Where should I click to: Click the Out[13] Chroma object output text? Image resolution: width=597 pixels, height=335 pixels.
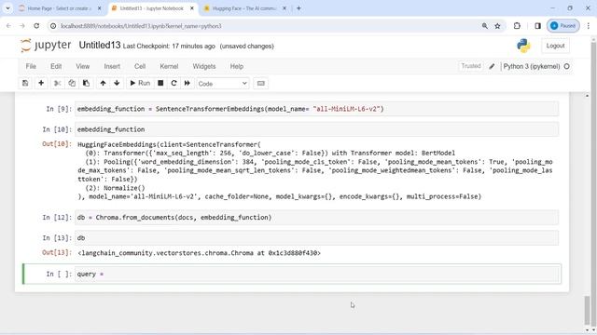[x=199, y=253]
